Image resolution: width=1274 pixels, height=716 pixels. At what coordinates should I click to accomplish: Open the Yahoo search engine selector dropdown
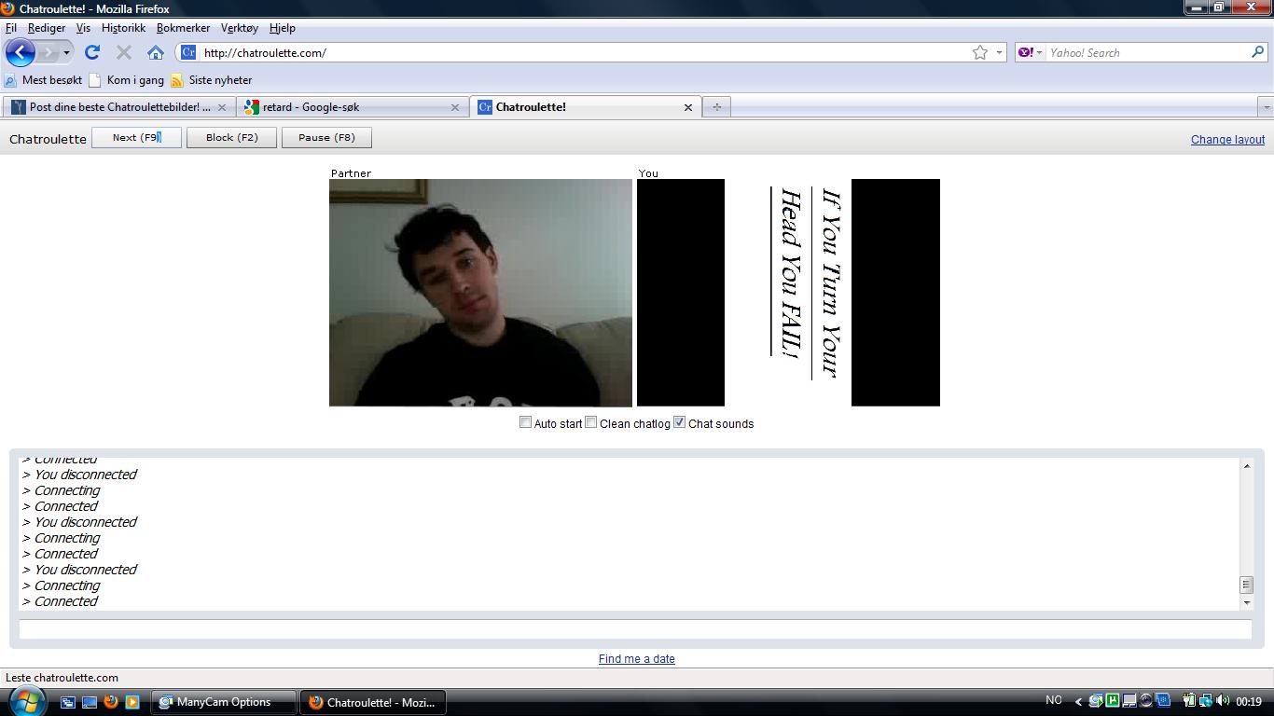coord(1030,52)
